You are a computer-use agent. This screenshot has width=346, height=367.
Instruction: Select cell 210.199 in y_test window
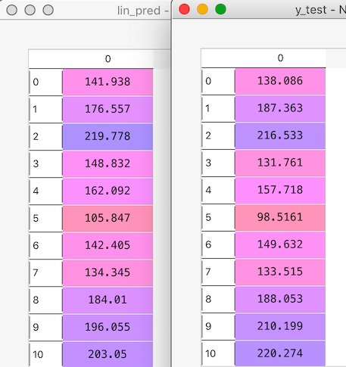click(280, 326)
